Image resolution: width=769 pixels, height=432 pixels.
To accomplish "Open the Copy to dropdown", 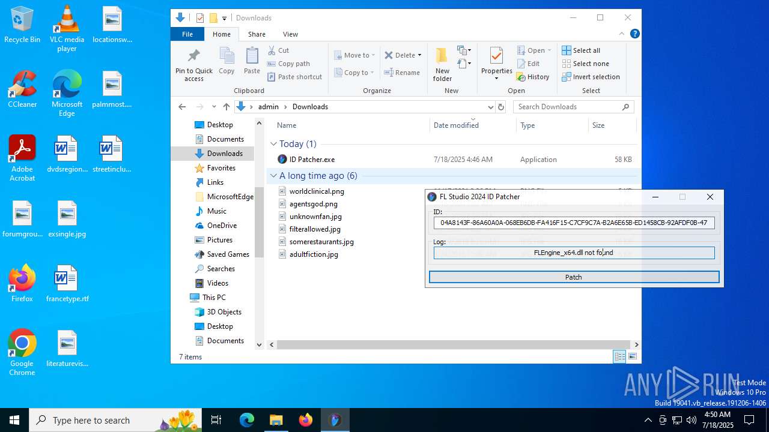I will click(354, 73).
